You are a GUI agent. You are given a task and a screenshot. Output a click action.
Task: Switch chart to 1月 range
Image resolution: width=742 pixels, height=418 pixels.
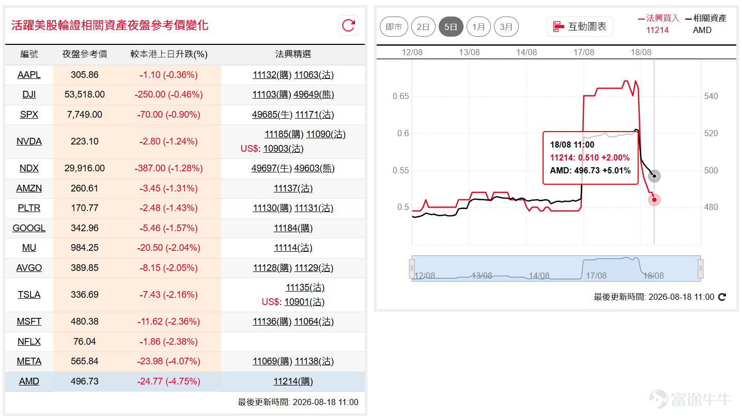(x=478, y=27)
